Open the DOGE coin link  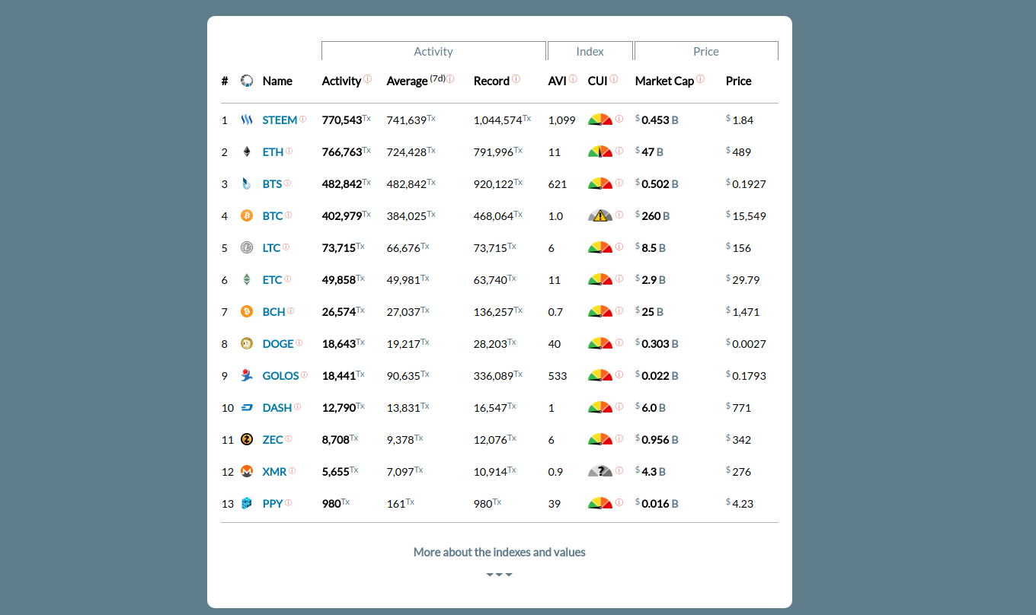click(278, 344)
